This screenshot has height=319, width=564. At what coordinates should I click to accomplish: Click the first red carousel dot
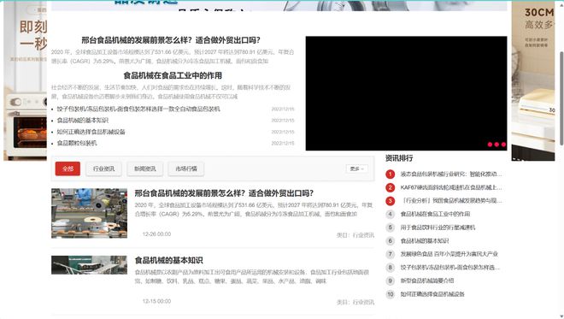[x=490, y=145]
